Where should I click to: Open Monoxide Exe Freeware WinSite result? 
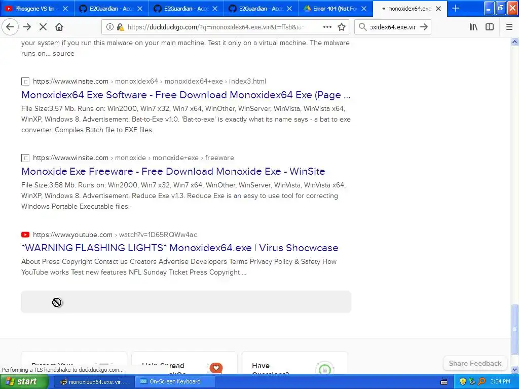173,171
